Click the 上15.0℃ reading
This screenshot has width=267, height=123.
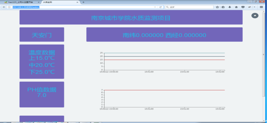(42, 58)
